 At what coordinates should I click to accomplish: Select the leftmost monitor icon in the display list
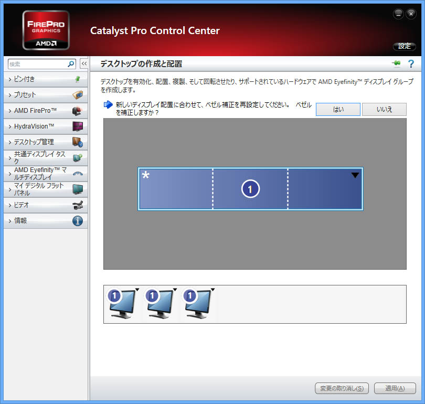(122, 304)
